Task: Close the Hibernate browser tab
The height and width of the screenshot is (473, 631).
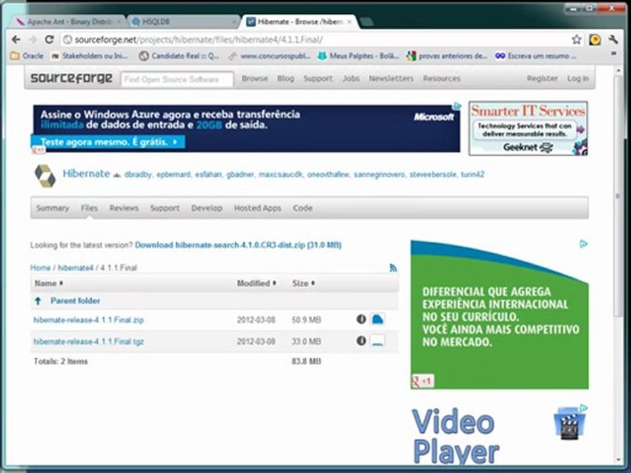Action: (349, 22)
